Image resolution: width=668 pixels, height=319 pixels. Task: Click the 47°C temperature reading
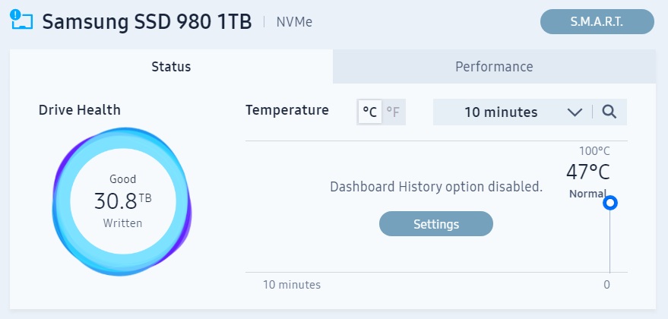587,172
